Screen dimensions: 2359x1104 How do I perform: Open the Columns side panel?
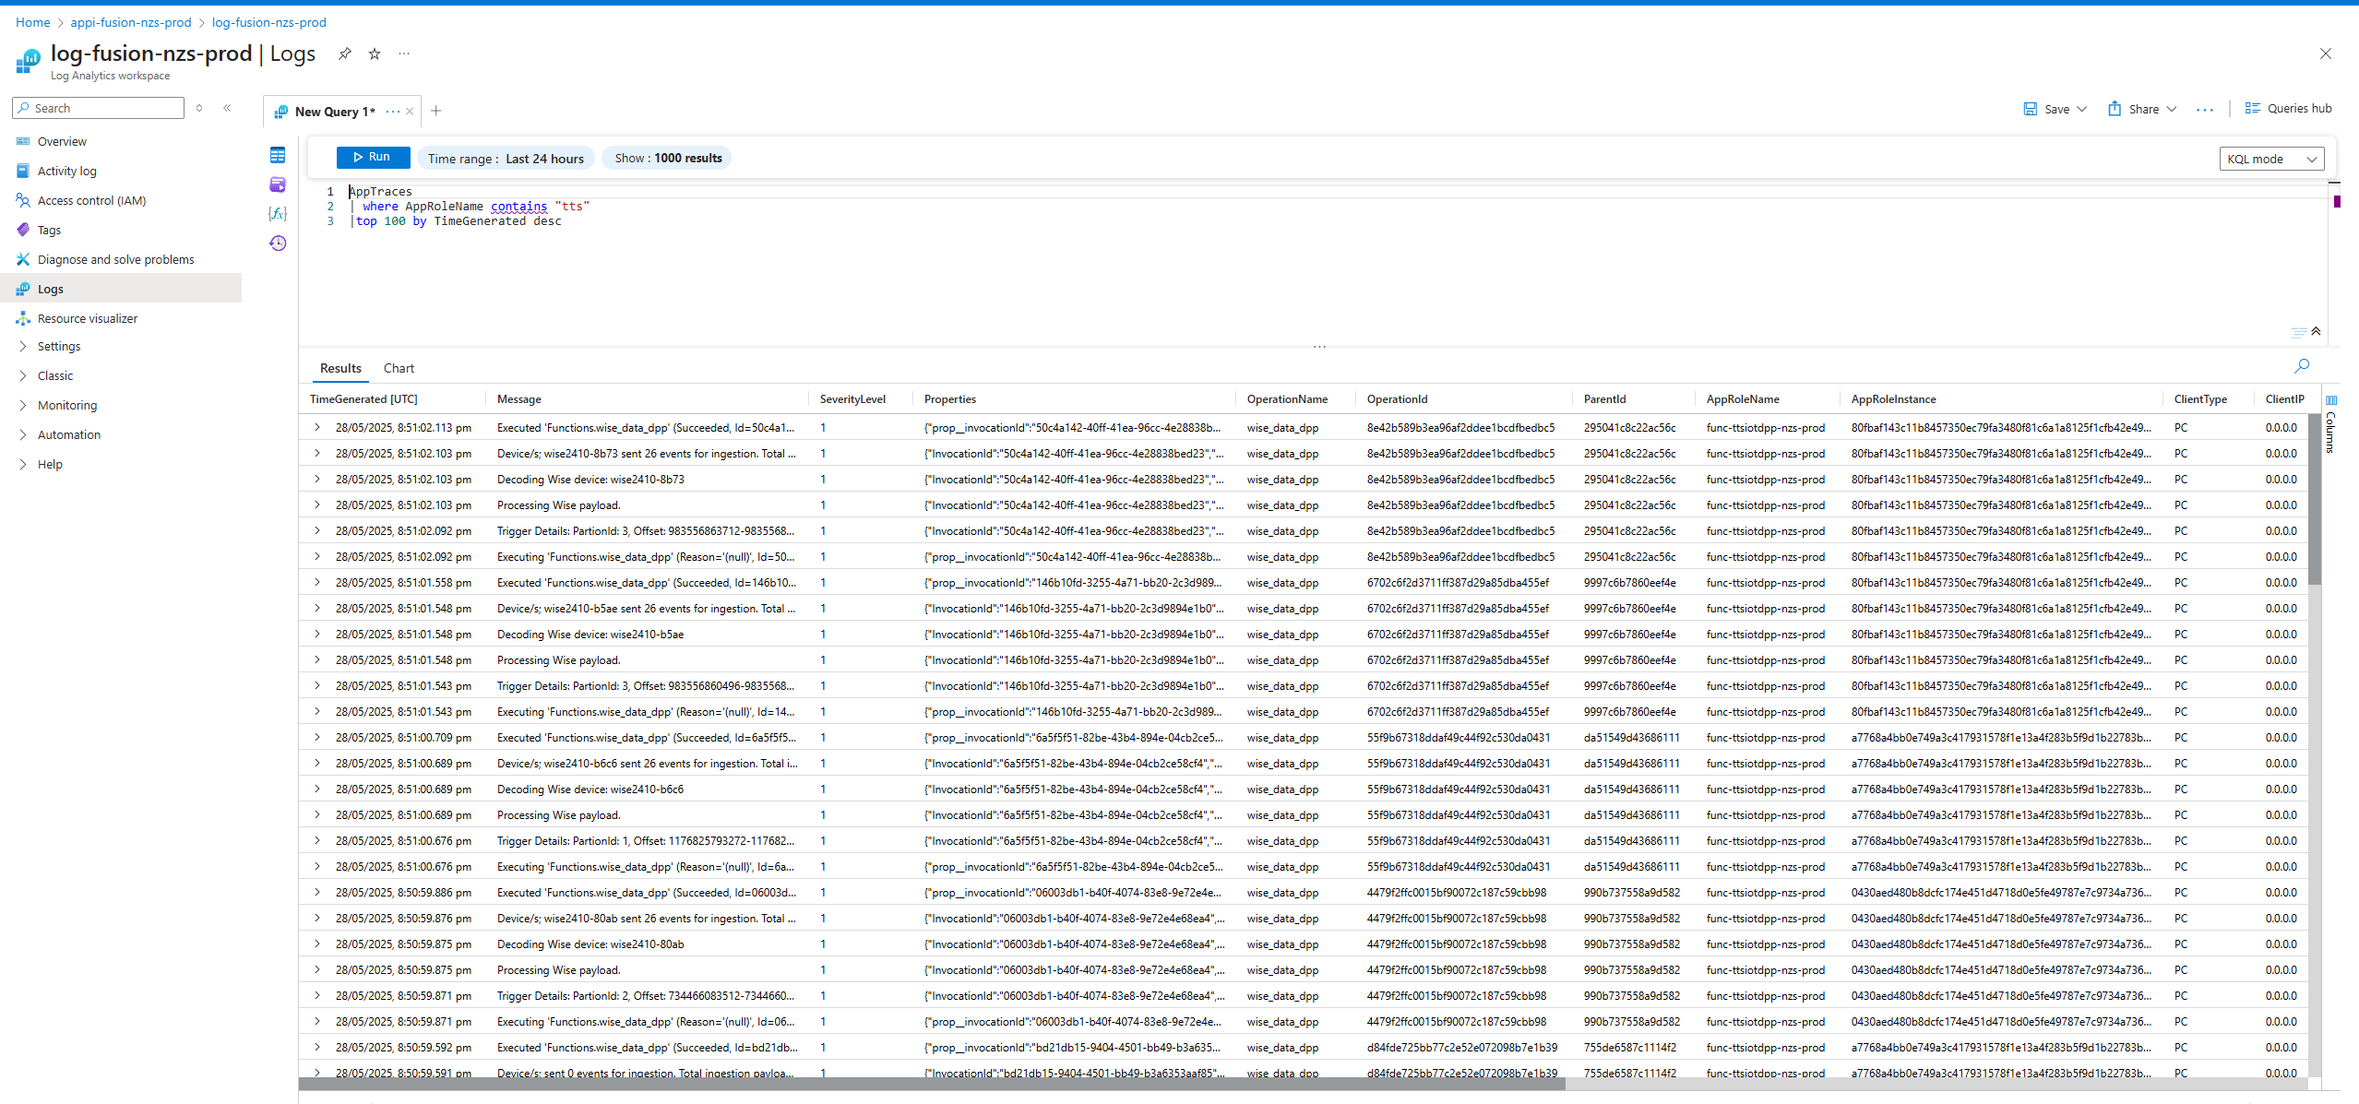[2330, 425]
